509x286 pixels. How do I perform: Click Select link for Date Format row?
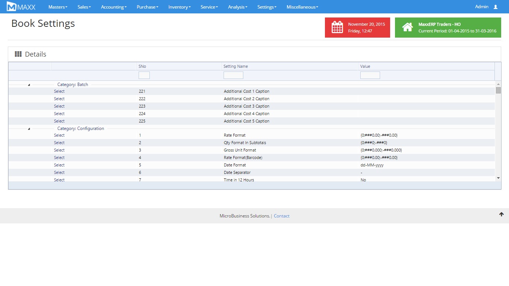point(59,165)
